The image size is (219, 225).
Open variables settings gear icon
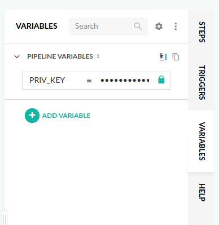[x=159, y=27]
